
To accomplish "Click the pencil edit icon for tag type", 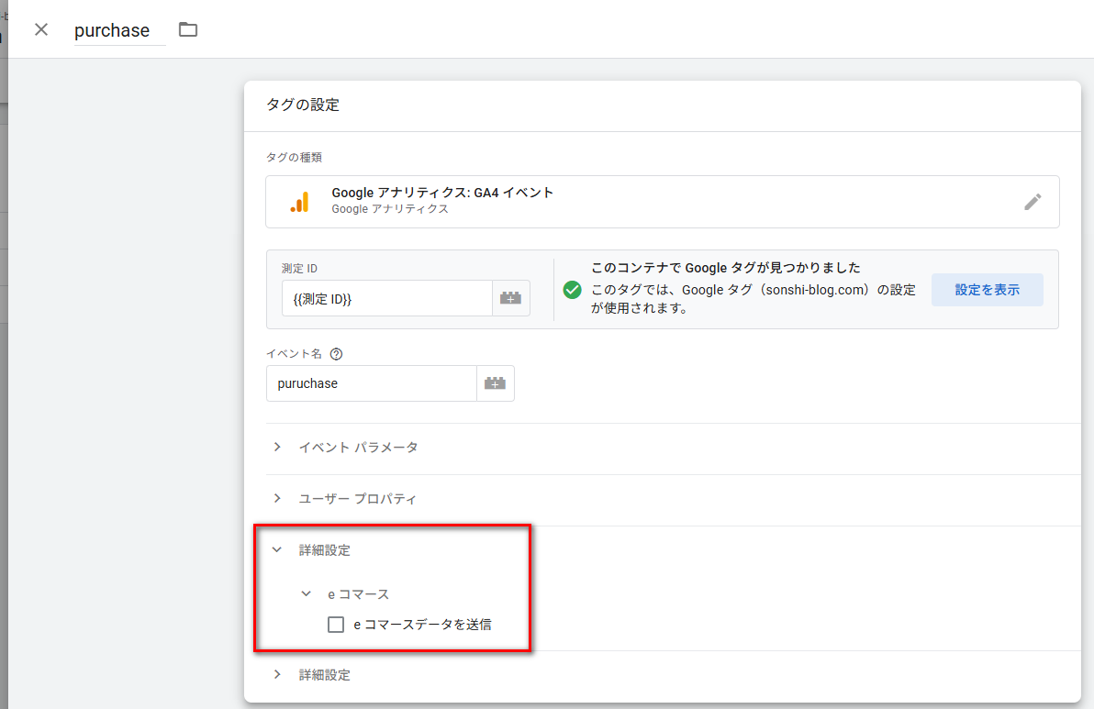I will pyautogui.click(x=1032, y=202).
